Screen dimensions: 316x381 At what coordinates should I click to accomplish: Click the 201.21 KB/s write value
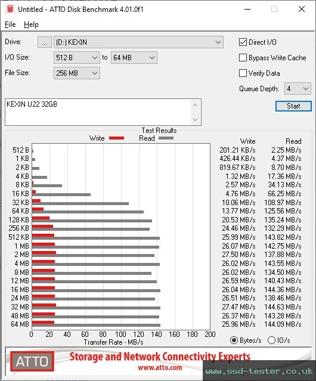237,150
